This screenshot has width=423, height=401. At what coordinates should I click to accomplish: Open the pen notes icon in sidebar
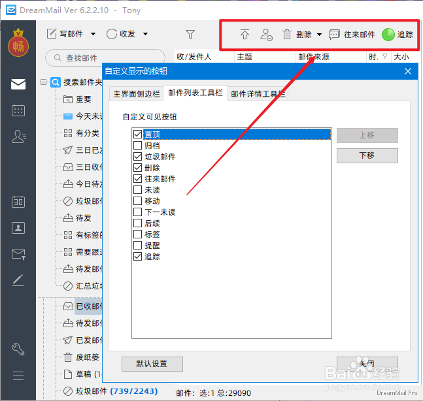[18, 280]
